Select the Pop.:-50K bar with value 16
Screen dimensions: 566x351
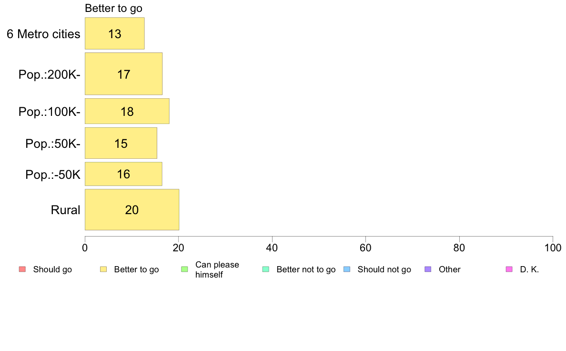point(123,174)
